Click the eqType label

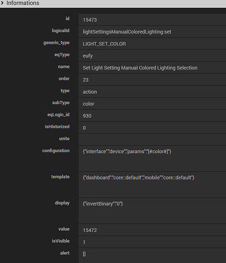(x=62, y=55)
